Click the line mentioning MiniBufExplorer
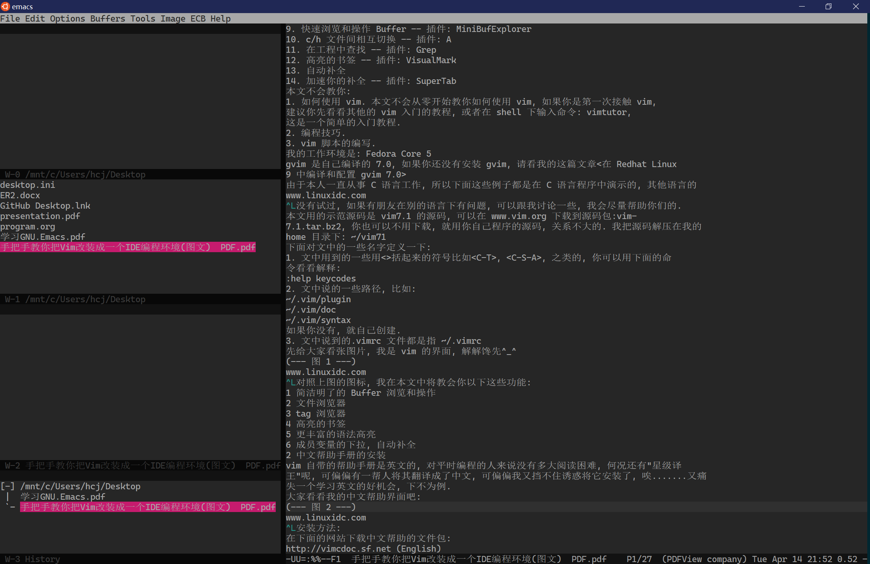The image size is (870, 564). 409,29
